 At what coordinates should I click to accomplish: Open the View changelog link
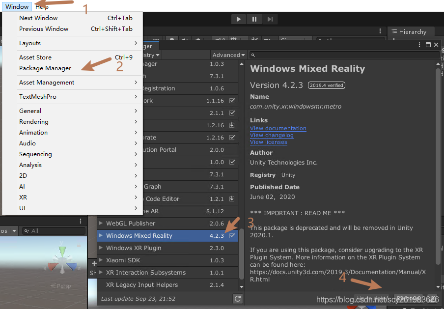pos(272,136)
